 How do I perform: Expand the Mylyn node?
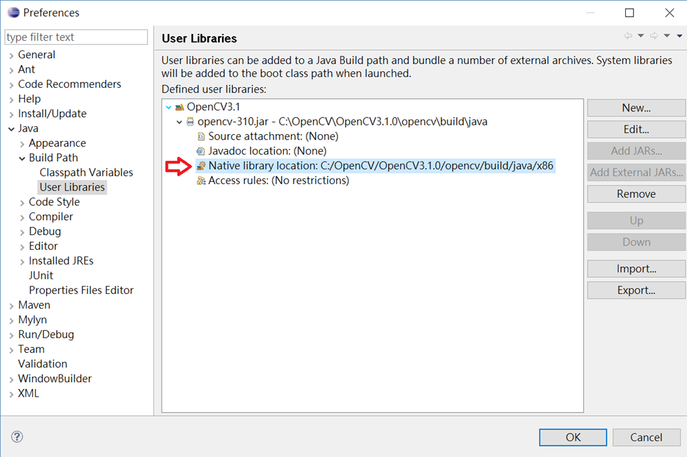[11, 321]
